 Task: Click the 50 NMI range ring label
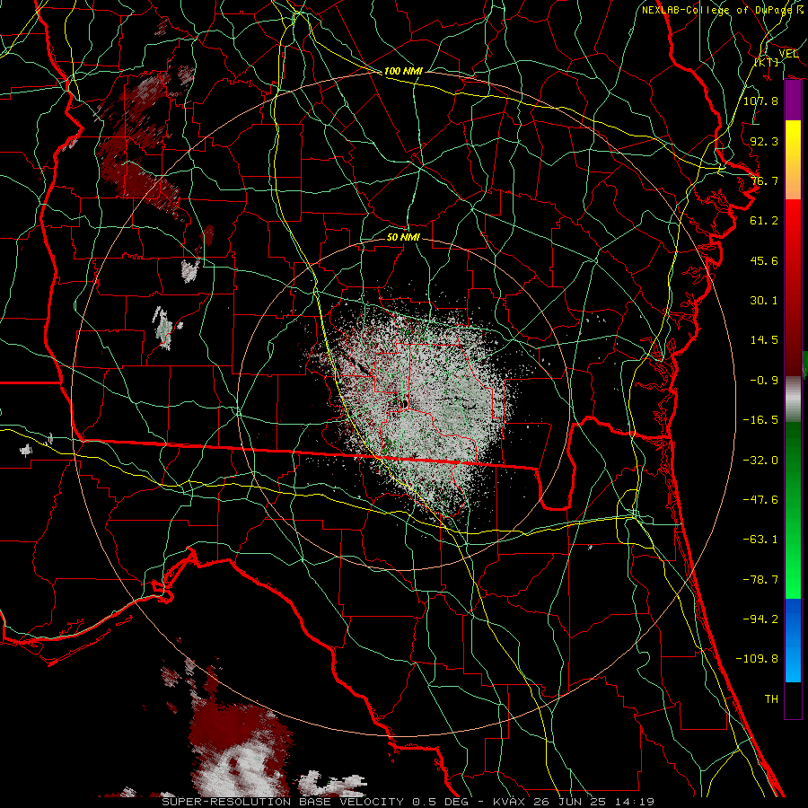pos(403,237)
